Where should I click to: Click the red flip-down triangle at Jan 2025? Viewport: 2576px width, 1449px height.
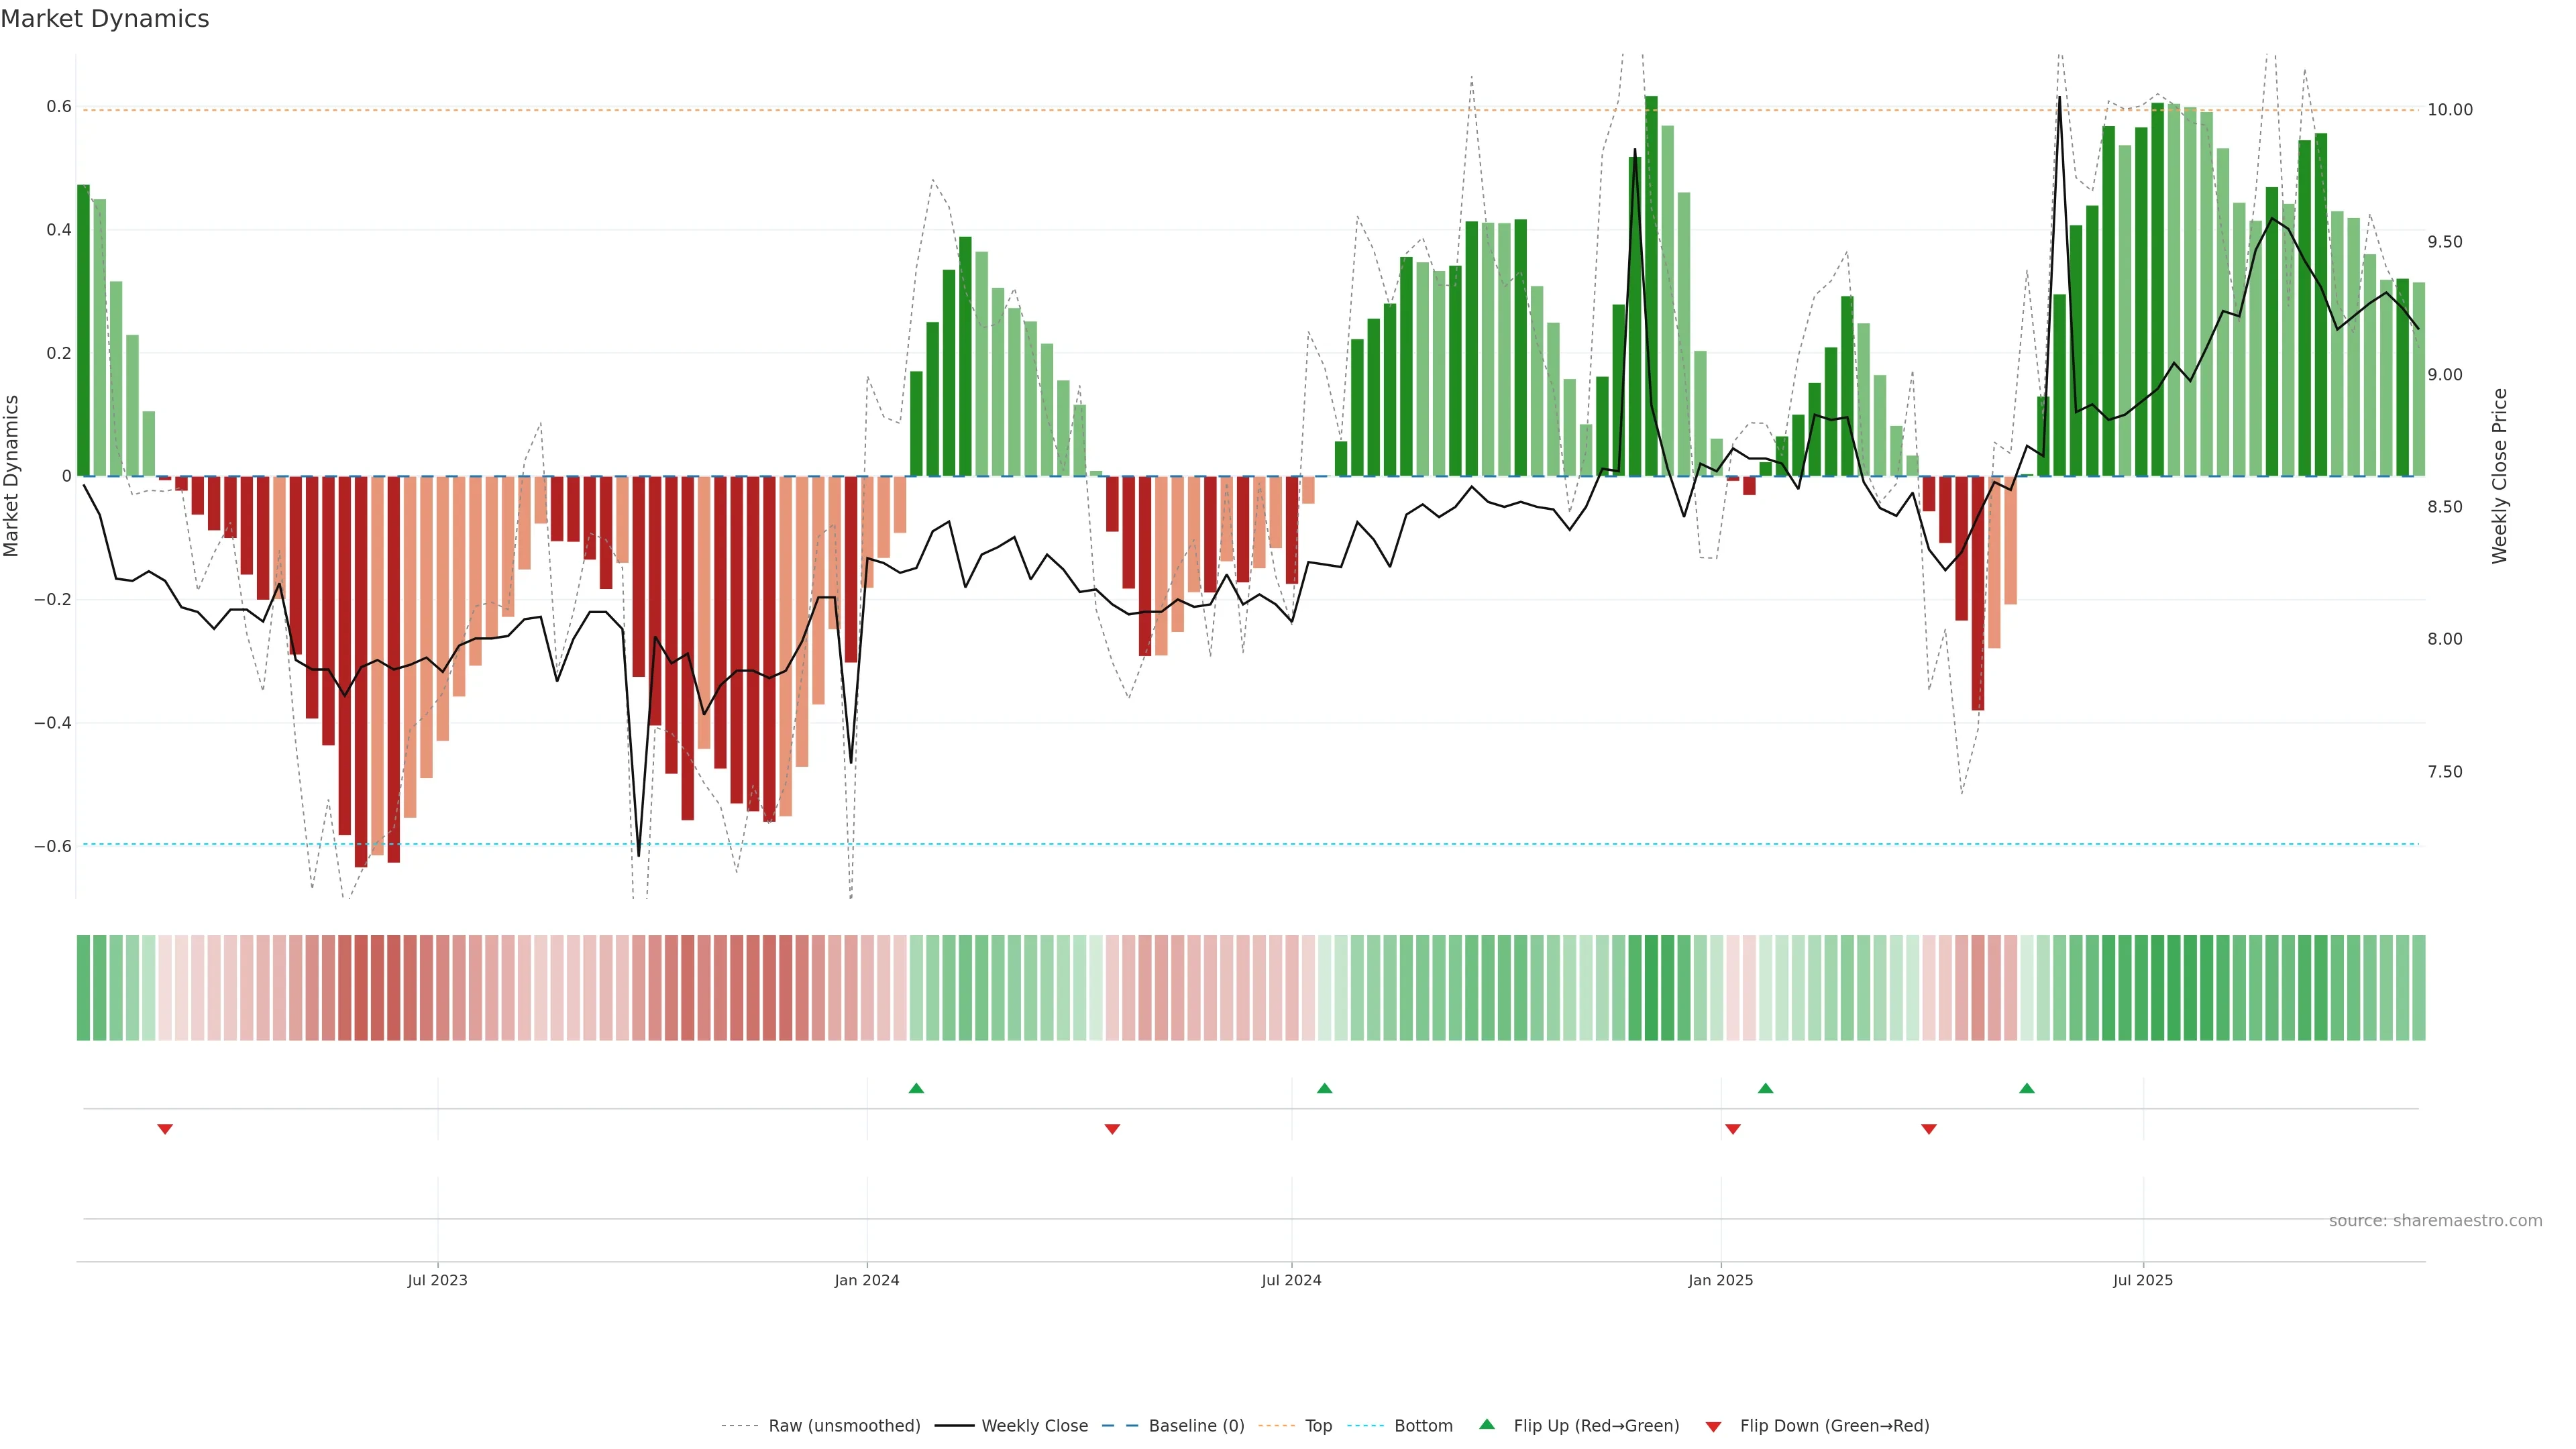1733,1129
